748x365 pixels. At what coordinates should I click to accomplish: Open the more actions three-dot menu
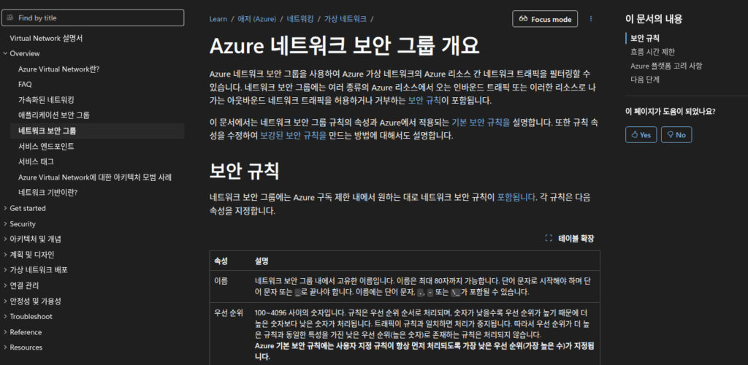tap(591, 19)
